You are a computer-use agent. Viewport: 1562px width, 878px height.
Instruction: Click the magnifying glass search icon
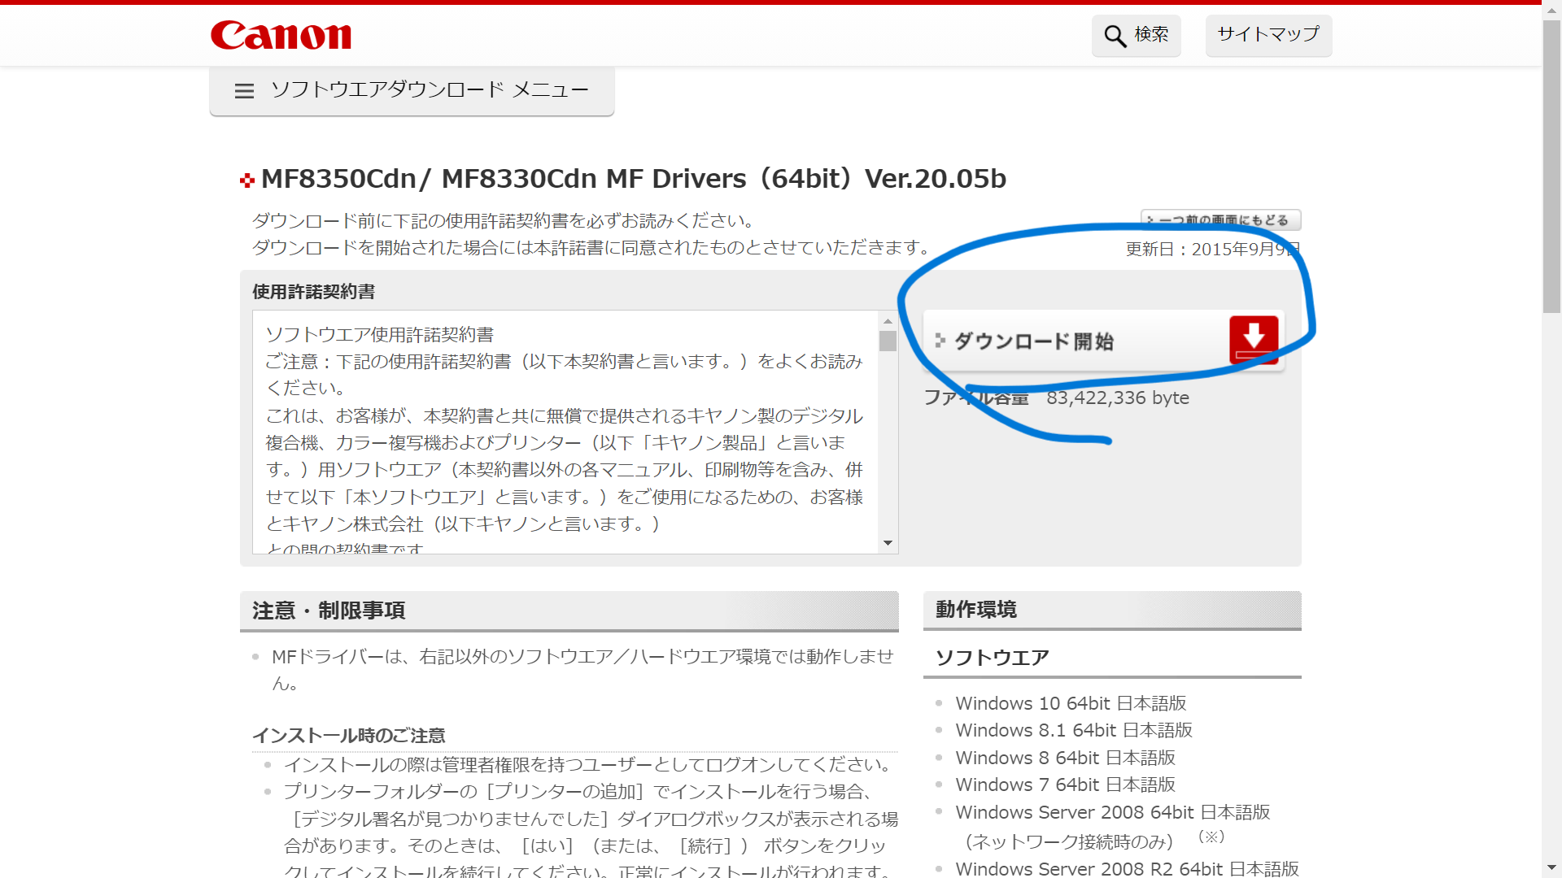pos(1114,36)
